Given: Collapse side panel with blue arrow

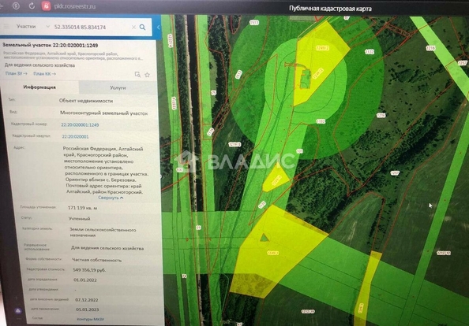Looking at the screenshot, I should tap(158, 27).
